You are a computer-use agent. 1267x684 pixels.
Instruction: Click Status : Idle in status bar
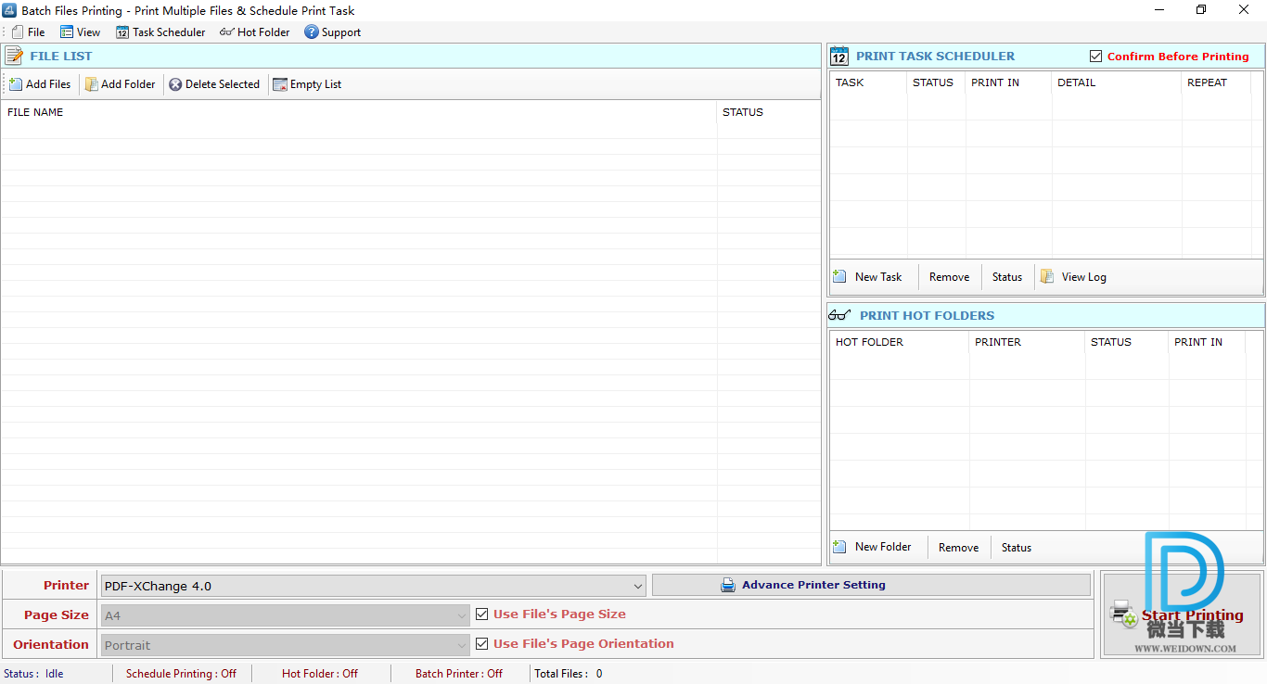[x=33, y=674]
